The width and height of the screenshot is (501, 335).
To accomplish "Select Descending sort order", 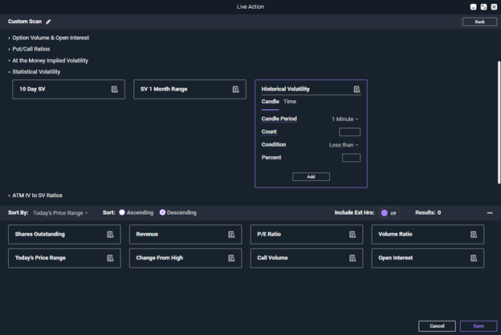I will click(x=162, y=212).
